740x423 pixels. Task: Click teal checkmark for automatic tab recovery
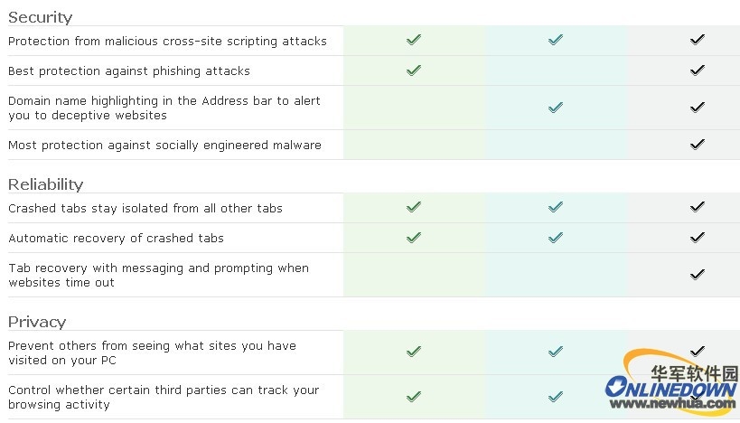556,238
